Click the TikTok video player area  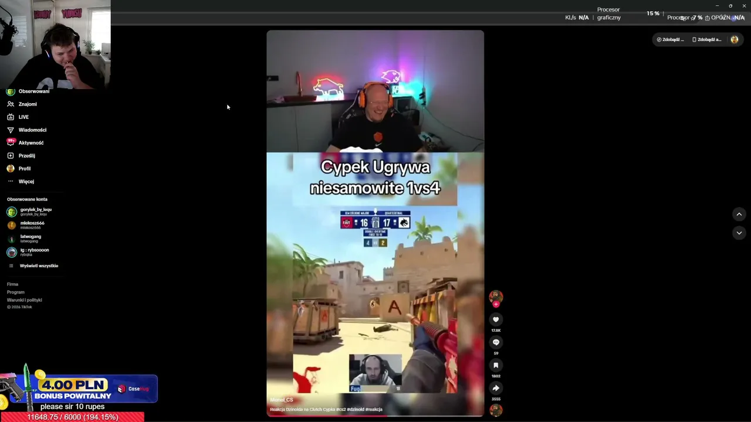point(375,223)
